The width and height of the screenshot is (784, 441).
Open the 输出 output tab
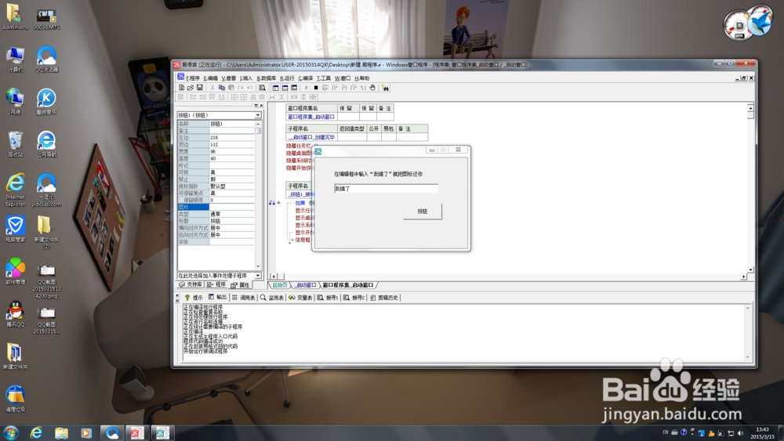(217, 297)
